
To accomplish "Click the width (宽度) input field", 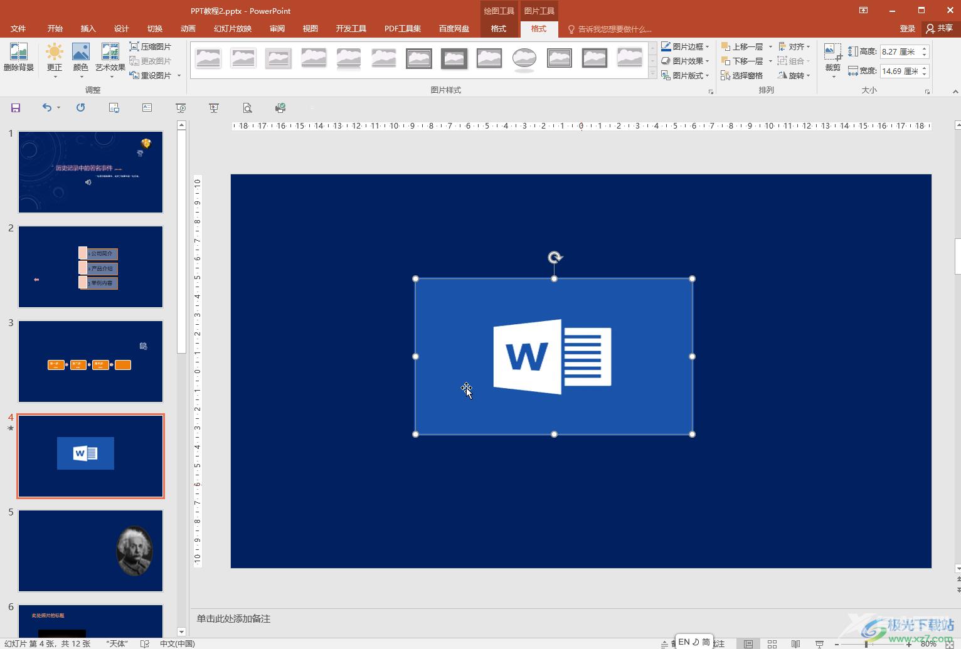I will 900,71.
